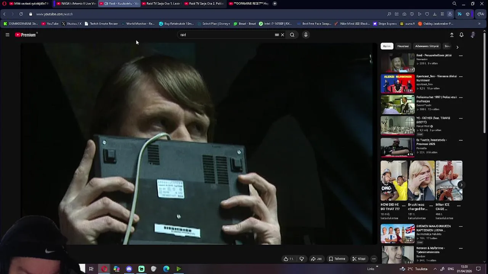Open the Ketonen & Myllyrinne video
This screenshot has width=488, height=274.
click(x=397, y=255)
